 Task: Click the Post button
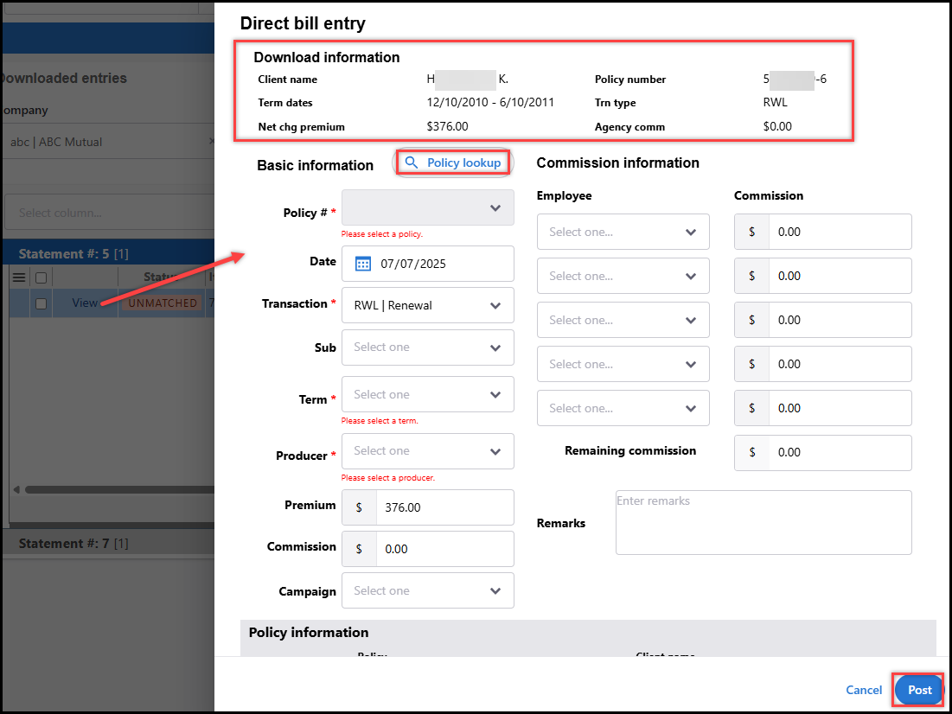click(919, 691)
